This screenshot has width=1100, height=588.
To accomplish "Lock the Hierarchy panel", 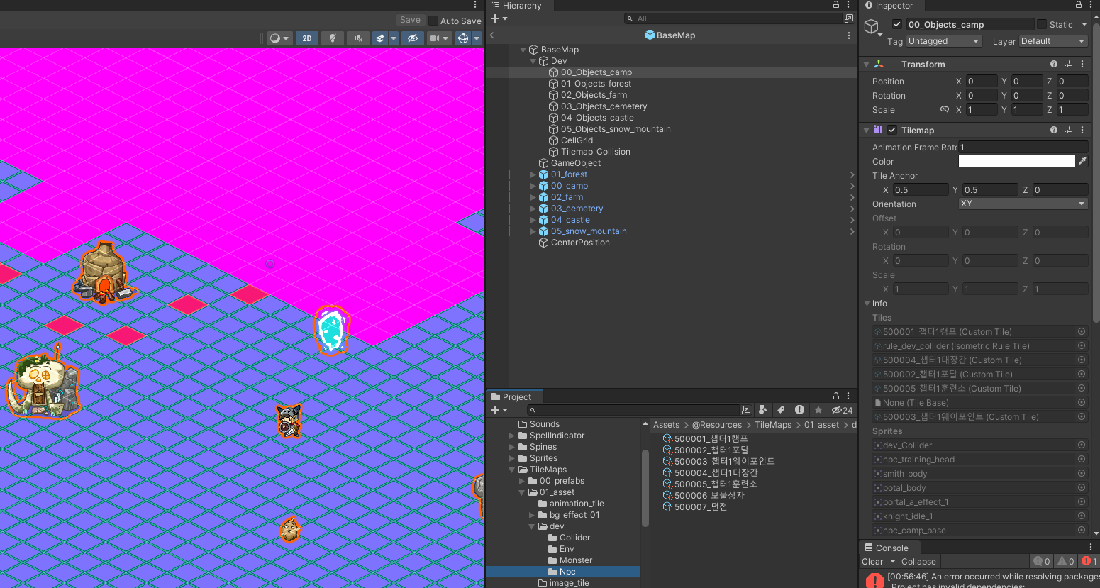I will 836,5.
